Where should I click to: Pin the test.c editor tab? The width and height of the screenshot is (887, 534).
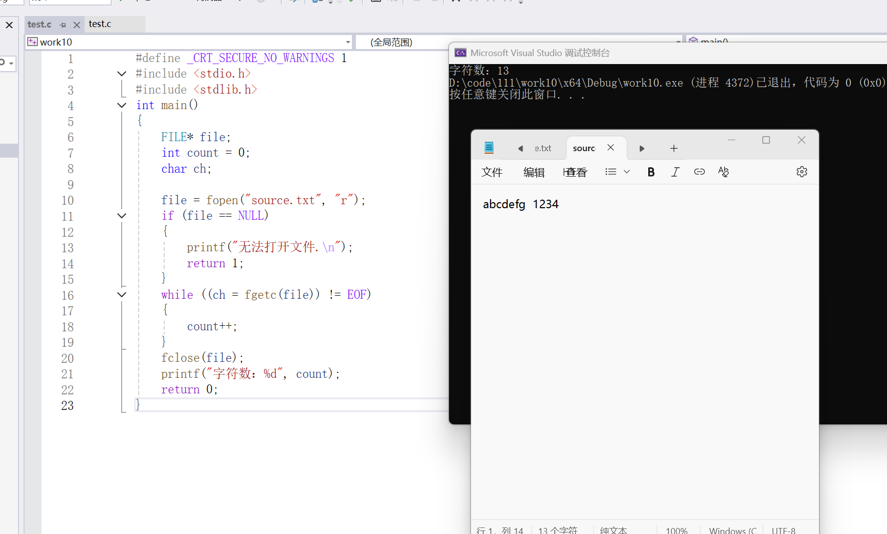pyautogui.click(x=63, y=25)
